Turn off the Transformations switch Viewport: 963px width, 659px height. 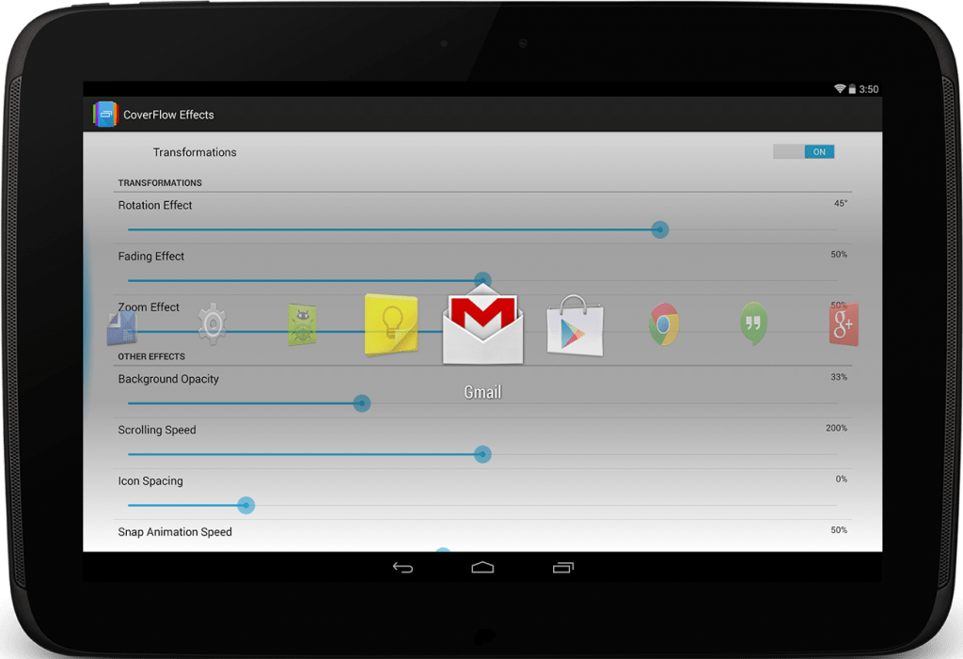(803, 151)
